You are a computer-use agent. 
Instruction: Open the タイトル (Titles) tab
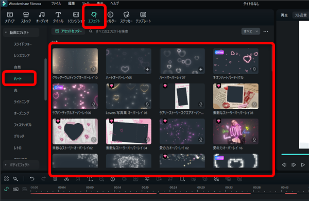coord(58,17)
